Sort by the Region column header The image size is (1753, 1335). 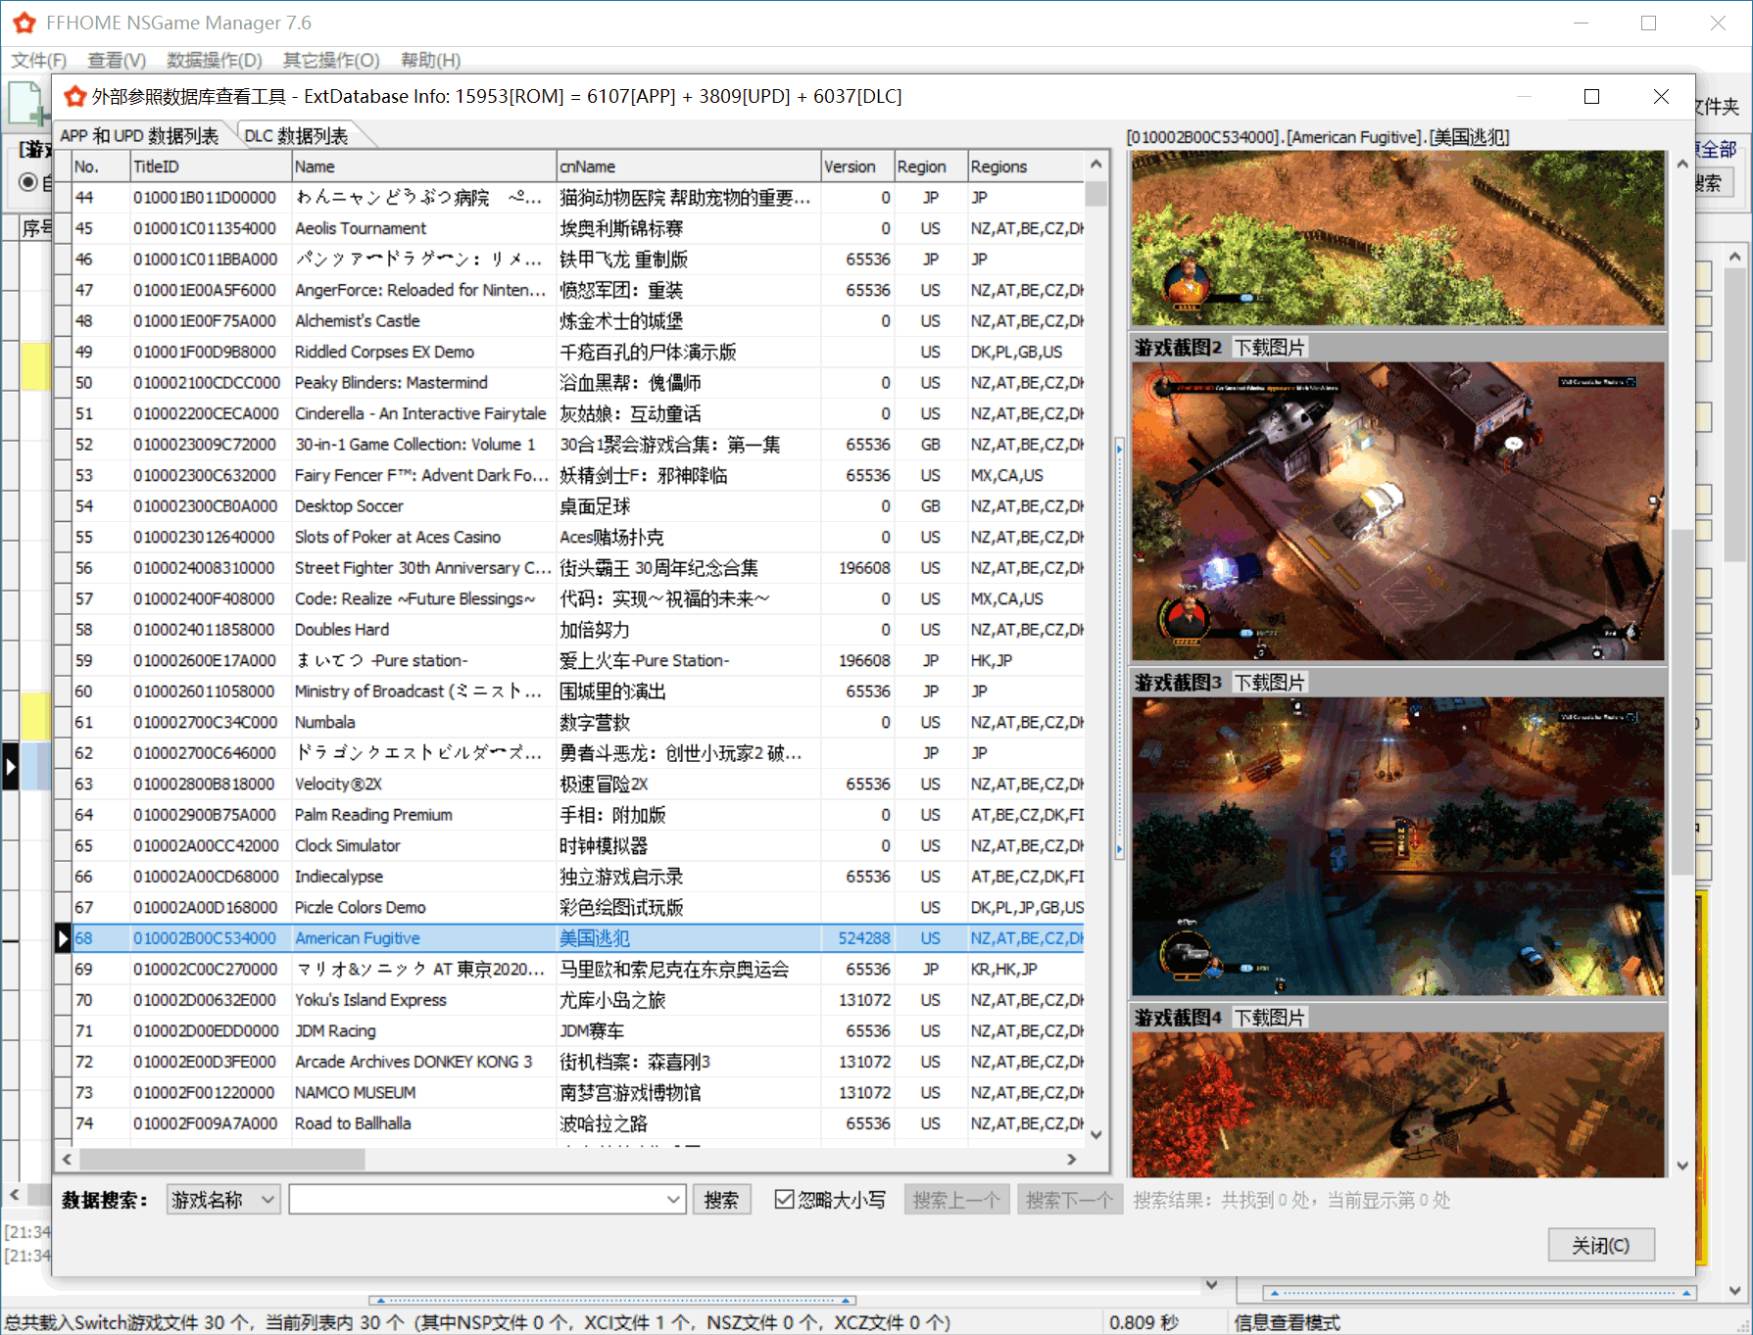coord(931,167)
